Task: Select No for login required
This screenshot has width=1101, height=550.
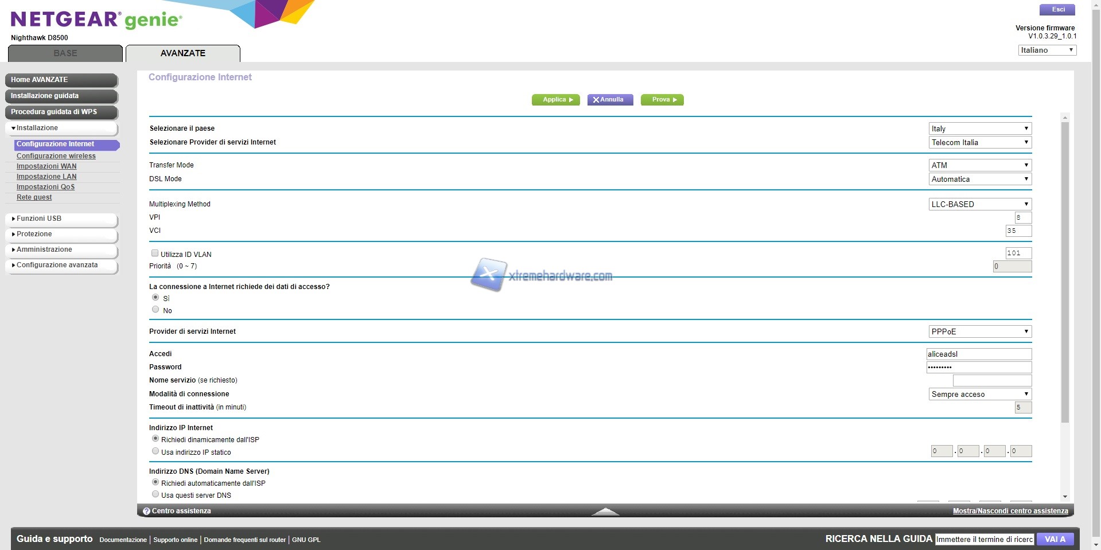Action: pos(155,310)
